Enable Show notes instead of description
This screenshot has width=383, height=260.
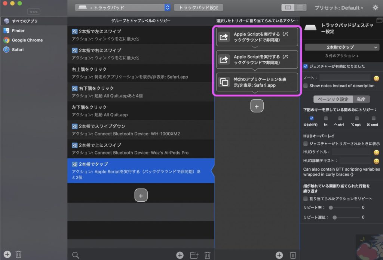[x=306, y=86]
